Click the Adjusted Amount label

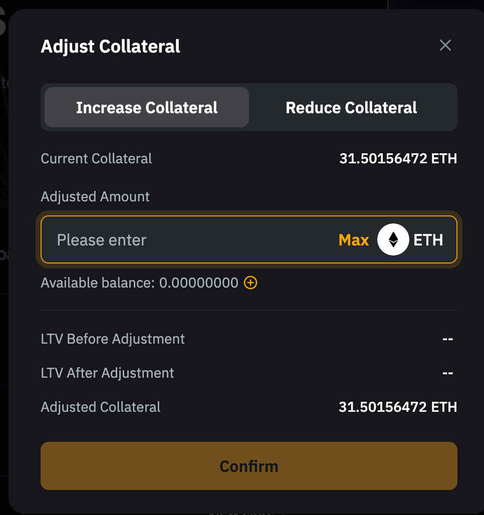[x=95, y=196]
